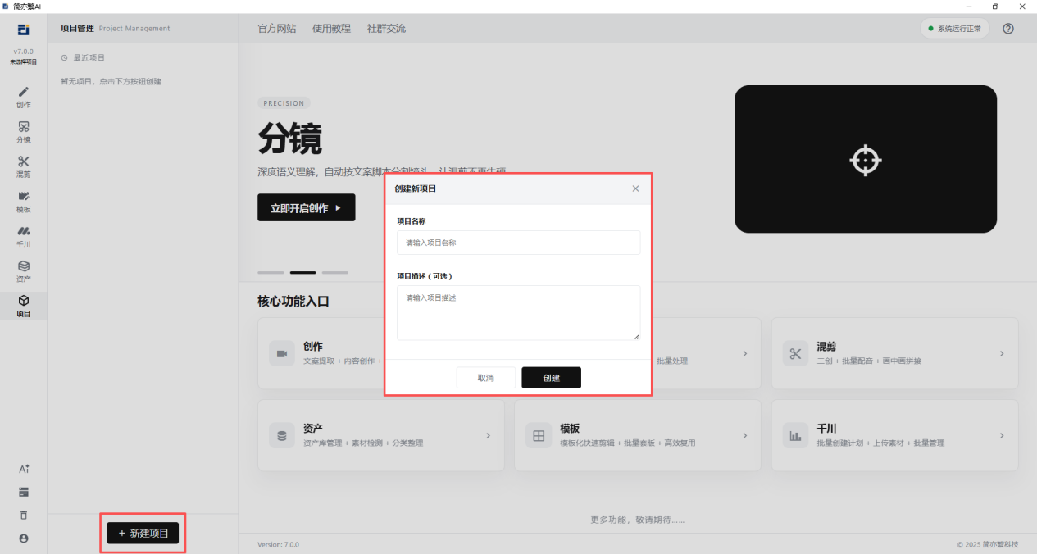Screen dimensions: 1037x554
Task: Click the clock icon beside 最近项目
Action: click(64, 57)
